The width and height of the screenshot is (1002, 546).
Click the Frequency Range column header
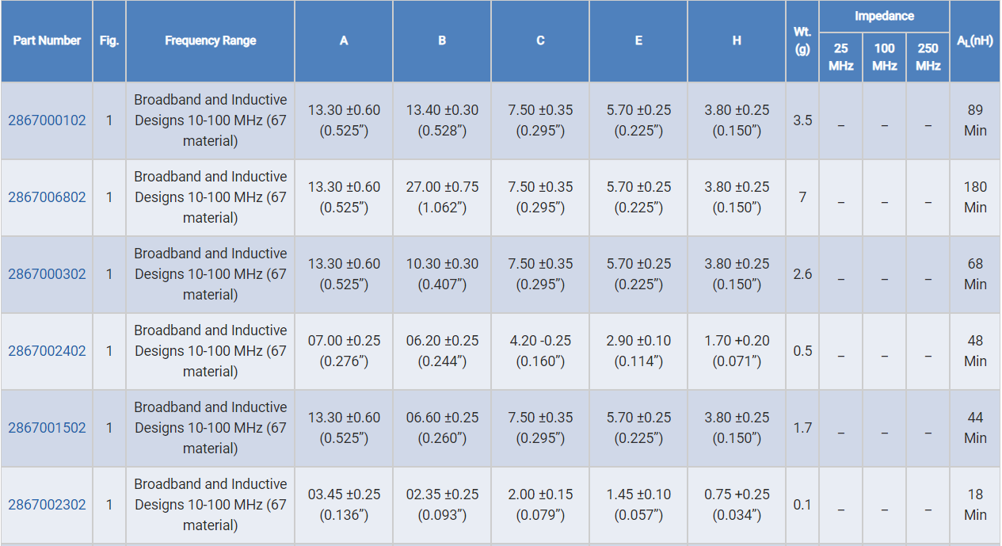[x=210, y=40]
